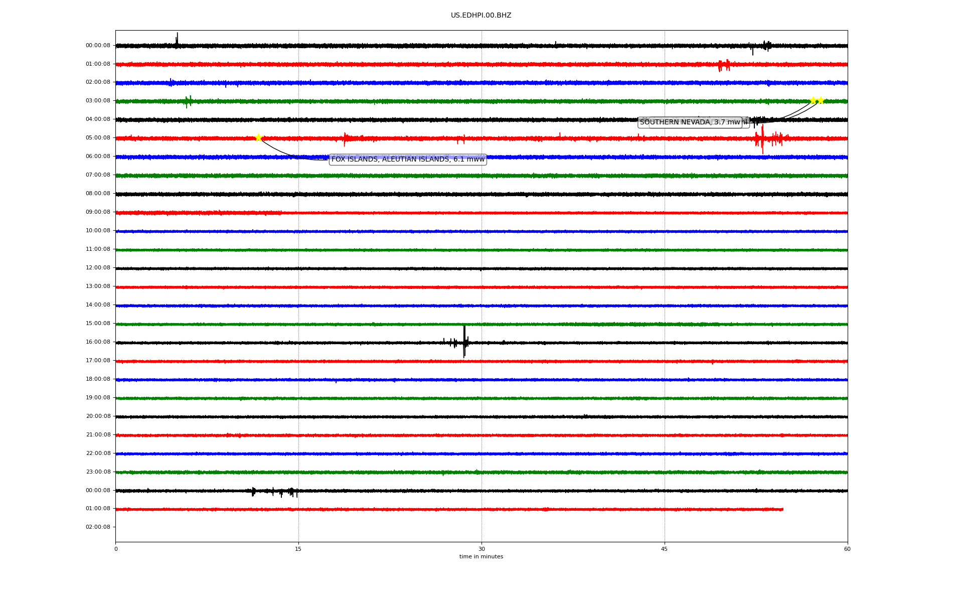Click the leftmost yellow star on 03:00:08 trace
This screenshot has height=602, width=963.
813,100
